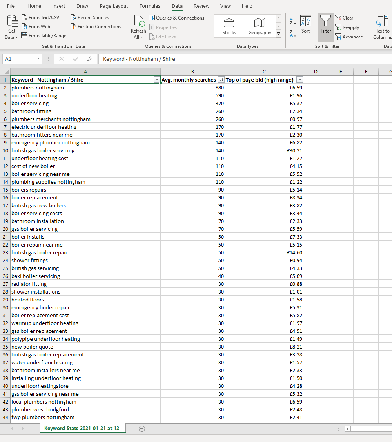The width and height of the screenshot is (392, 442).
Task: Open filter dropdown for Avg. monthly searches
Action: point(221,80)
